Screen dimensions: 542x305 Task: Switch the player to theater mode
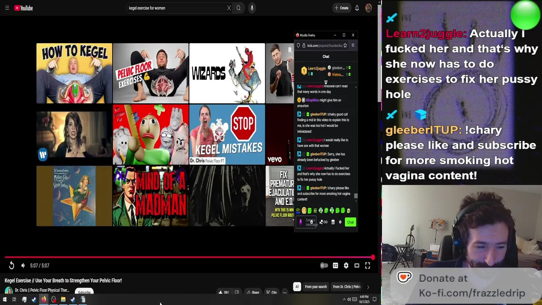click(x=357, y=266)
